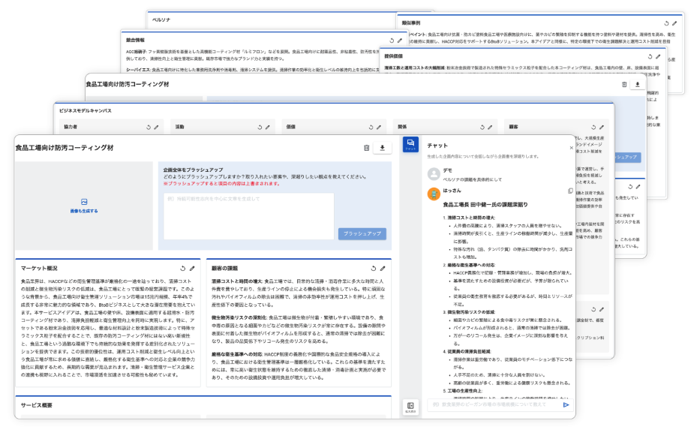Edit 協力者 in ビジネスモデルキャンバス
700x430 pixels.
coord(156,128)
